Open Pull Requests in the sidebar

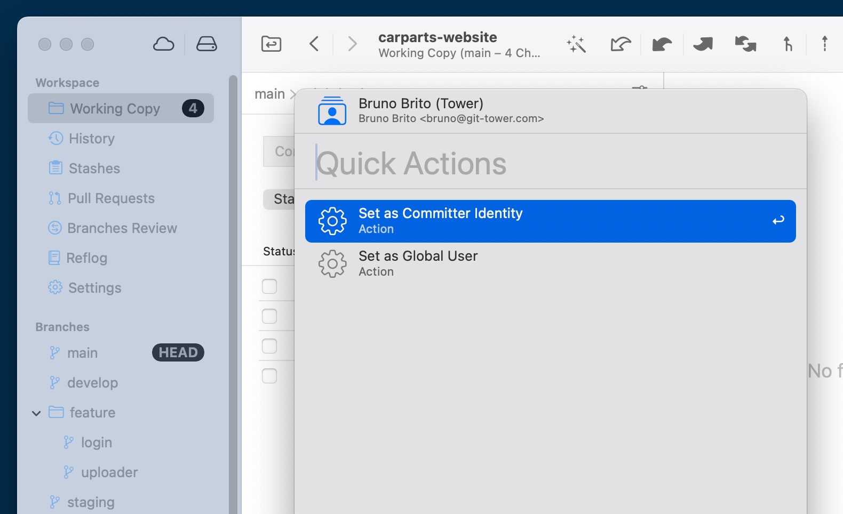click(110, 198)
